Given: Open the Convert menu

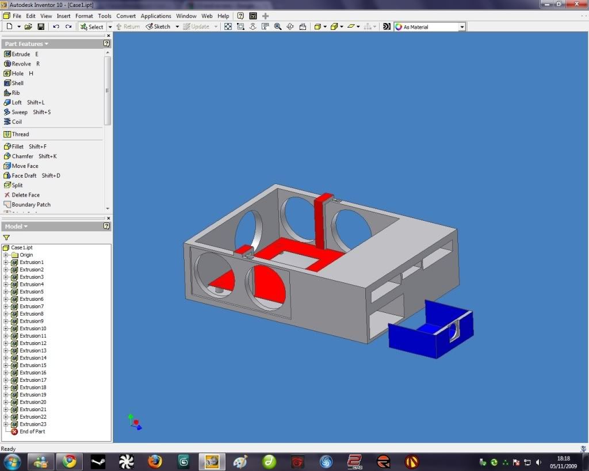Looking at the screenshot, I should pos(126,16).
